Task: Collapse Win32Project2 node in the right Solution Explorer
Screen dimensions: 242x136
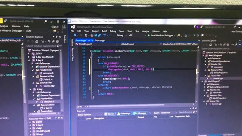Action: tap(202, 82)
